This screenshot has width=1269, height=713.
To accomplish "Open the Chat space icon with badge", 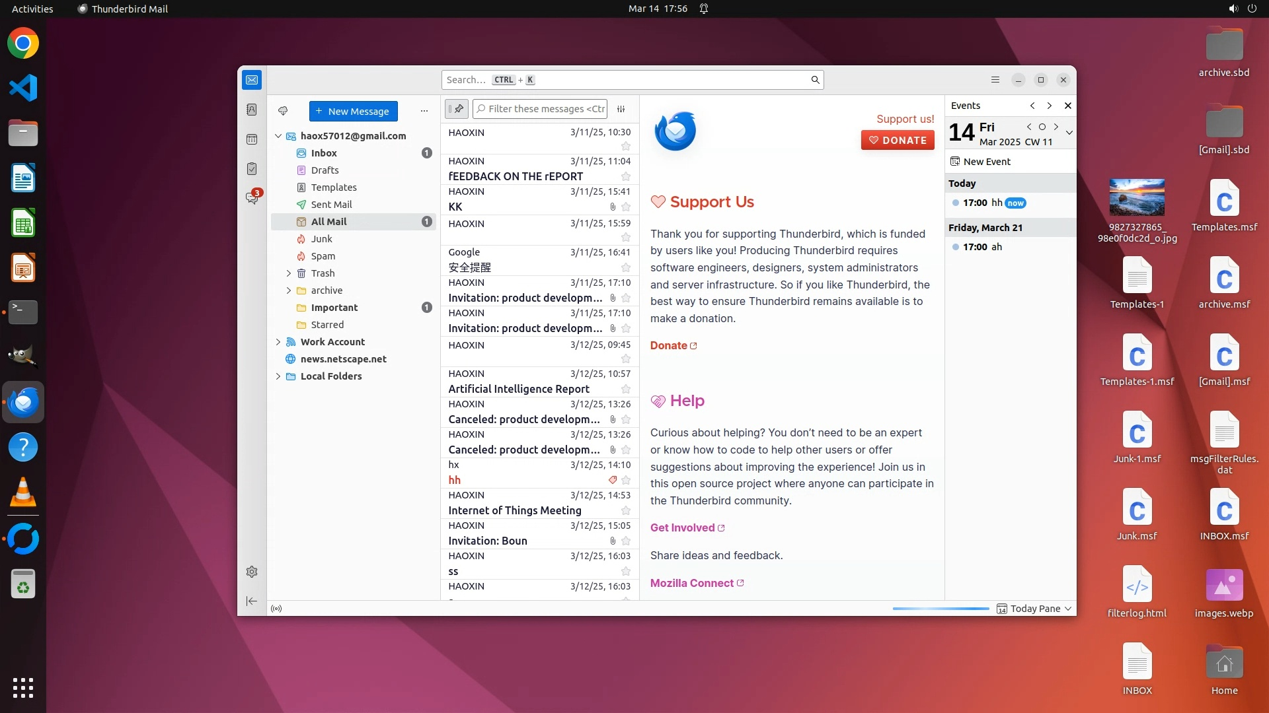I will click(x=252, y=198).
